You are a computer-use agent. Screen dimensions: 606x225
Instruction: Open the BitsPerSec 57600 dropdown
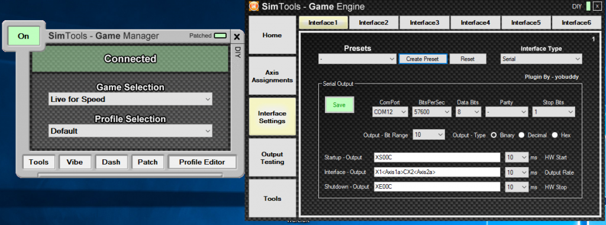[x=431, y=112]
